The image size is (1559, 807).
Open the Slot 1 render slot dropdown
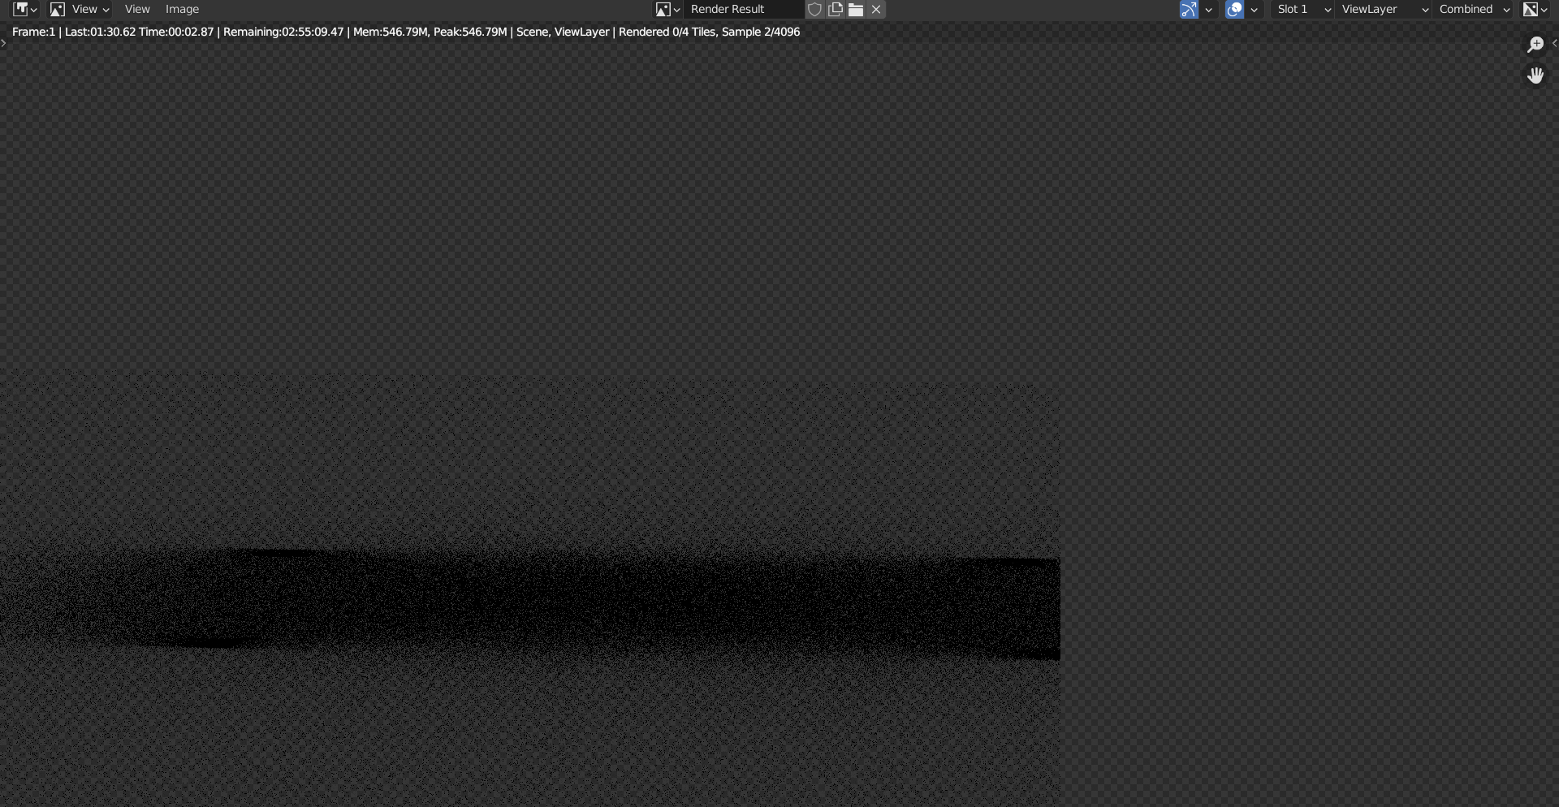pos(1302,9)
